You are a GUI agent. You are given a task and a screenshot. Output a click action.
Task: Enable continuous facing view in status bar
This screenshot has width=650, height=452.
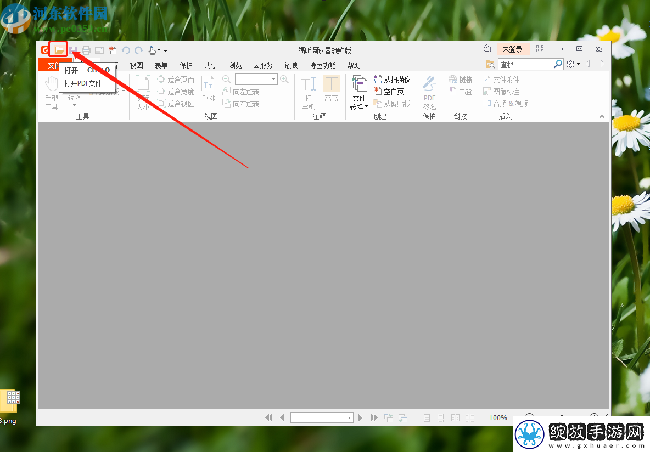click(x=469, y=417)
